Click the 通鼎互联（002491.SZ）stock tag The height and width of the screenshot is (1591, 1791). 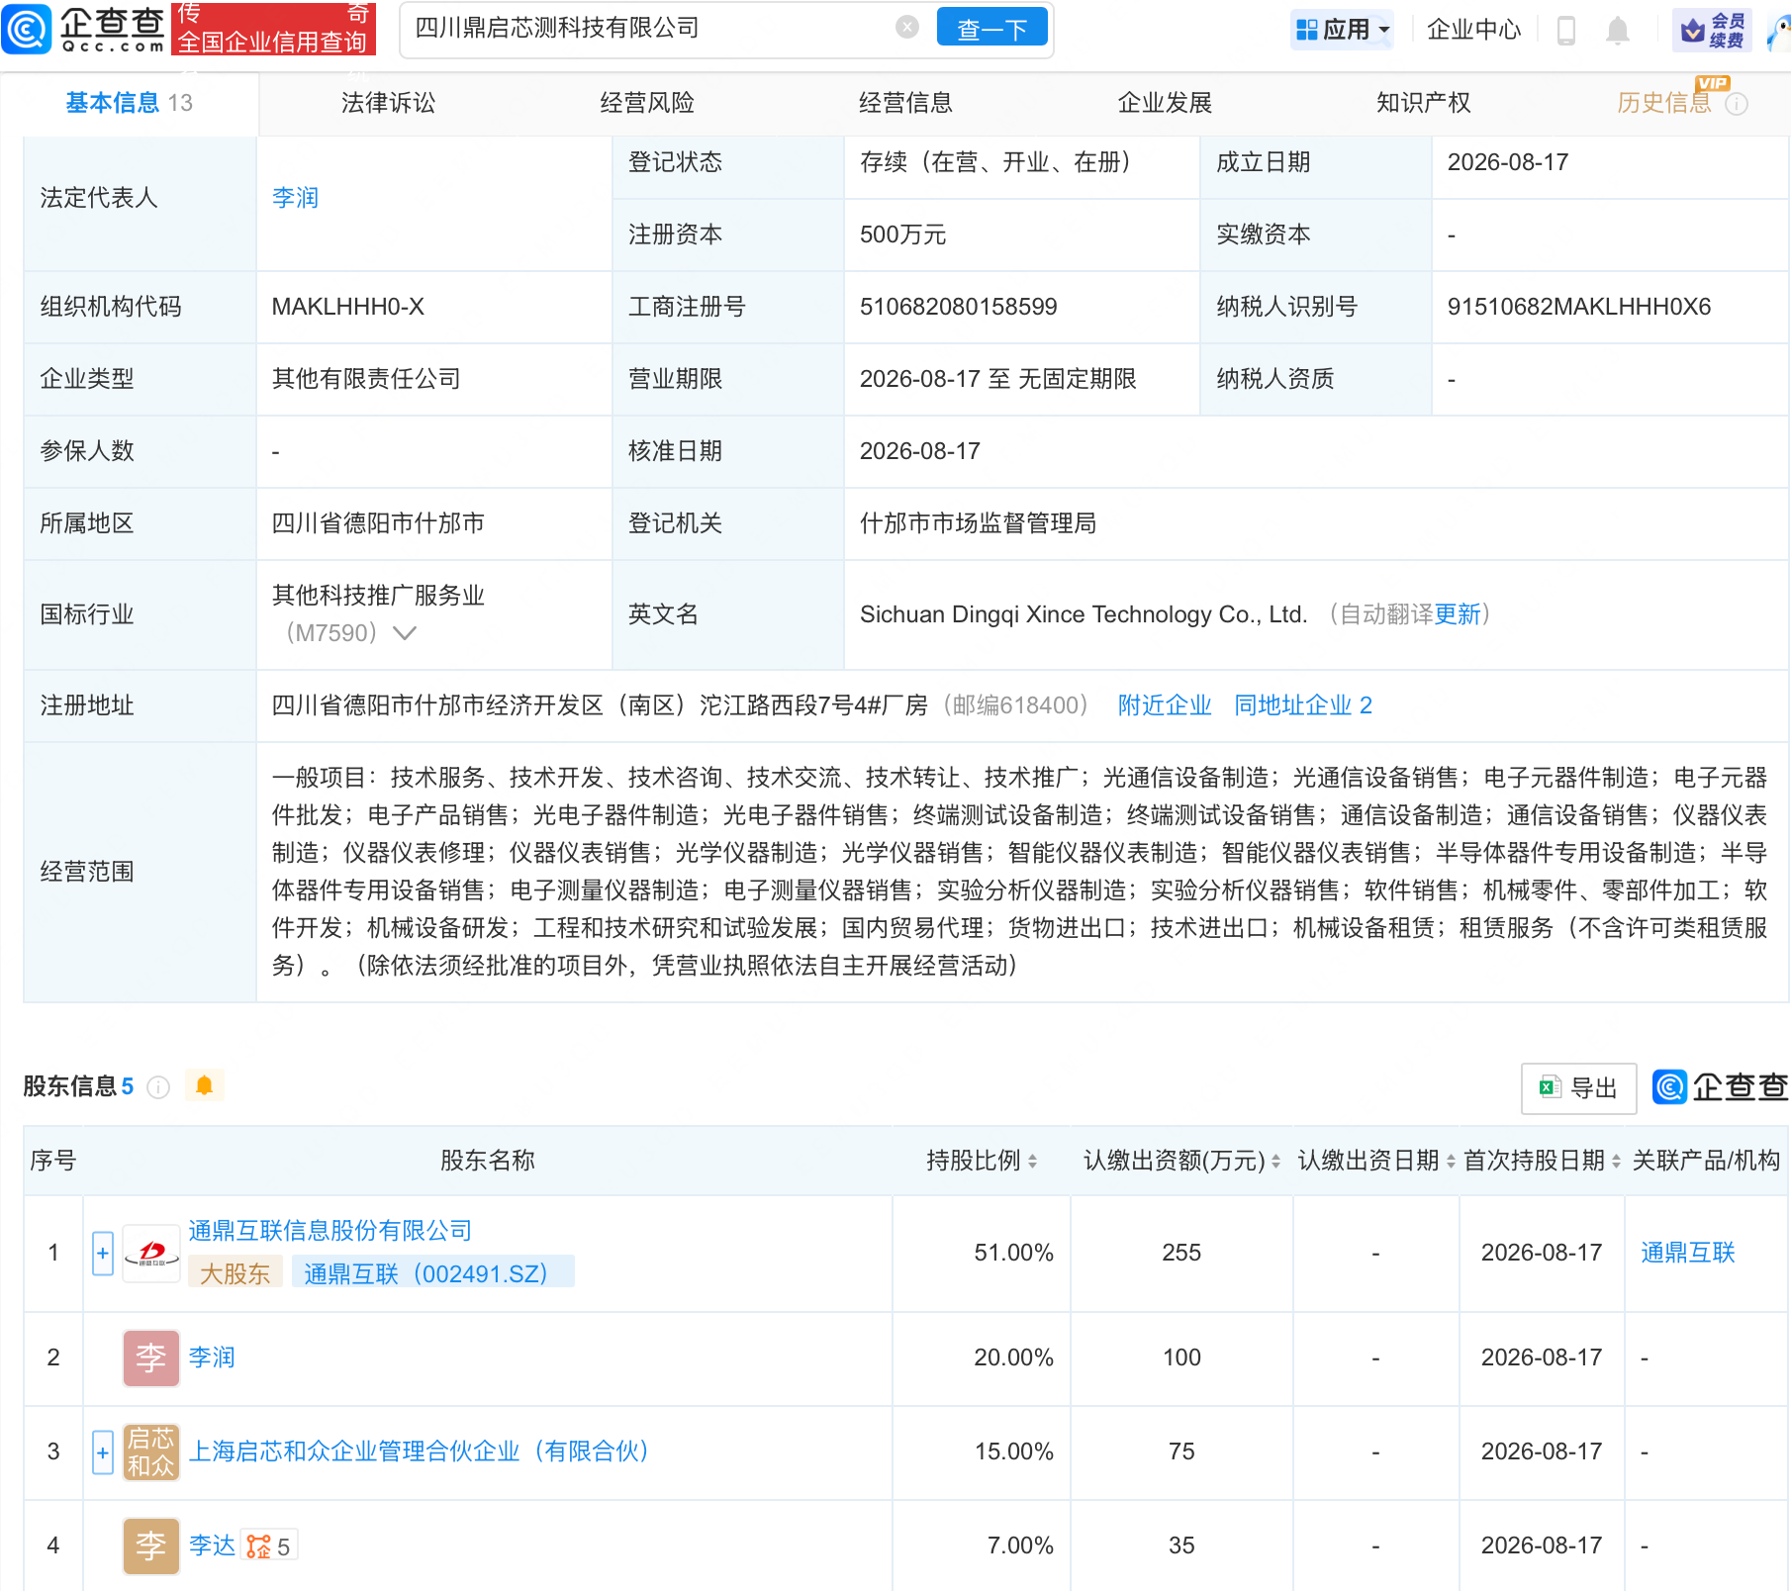(x=432, y=1272)
